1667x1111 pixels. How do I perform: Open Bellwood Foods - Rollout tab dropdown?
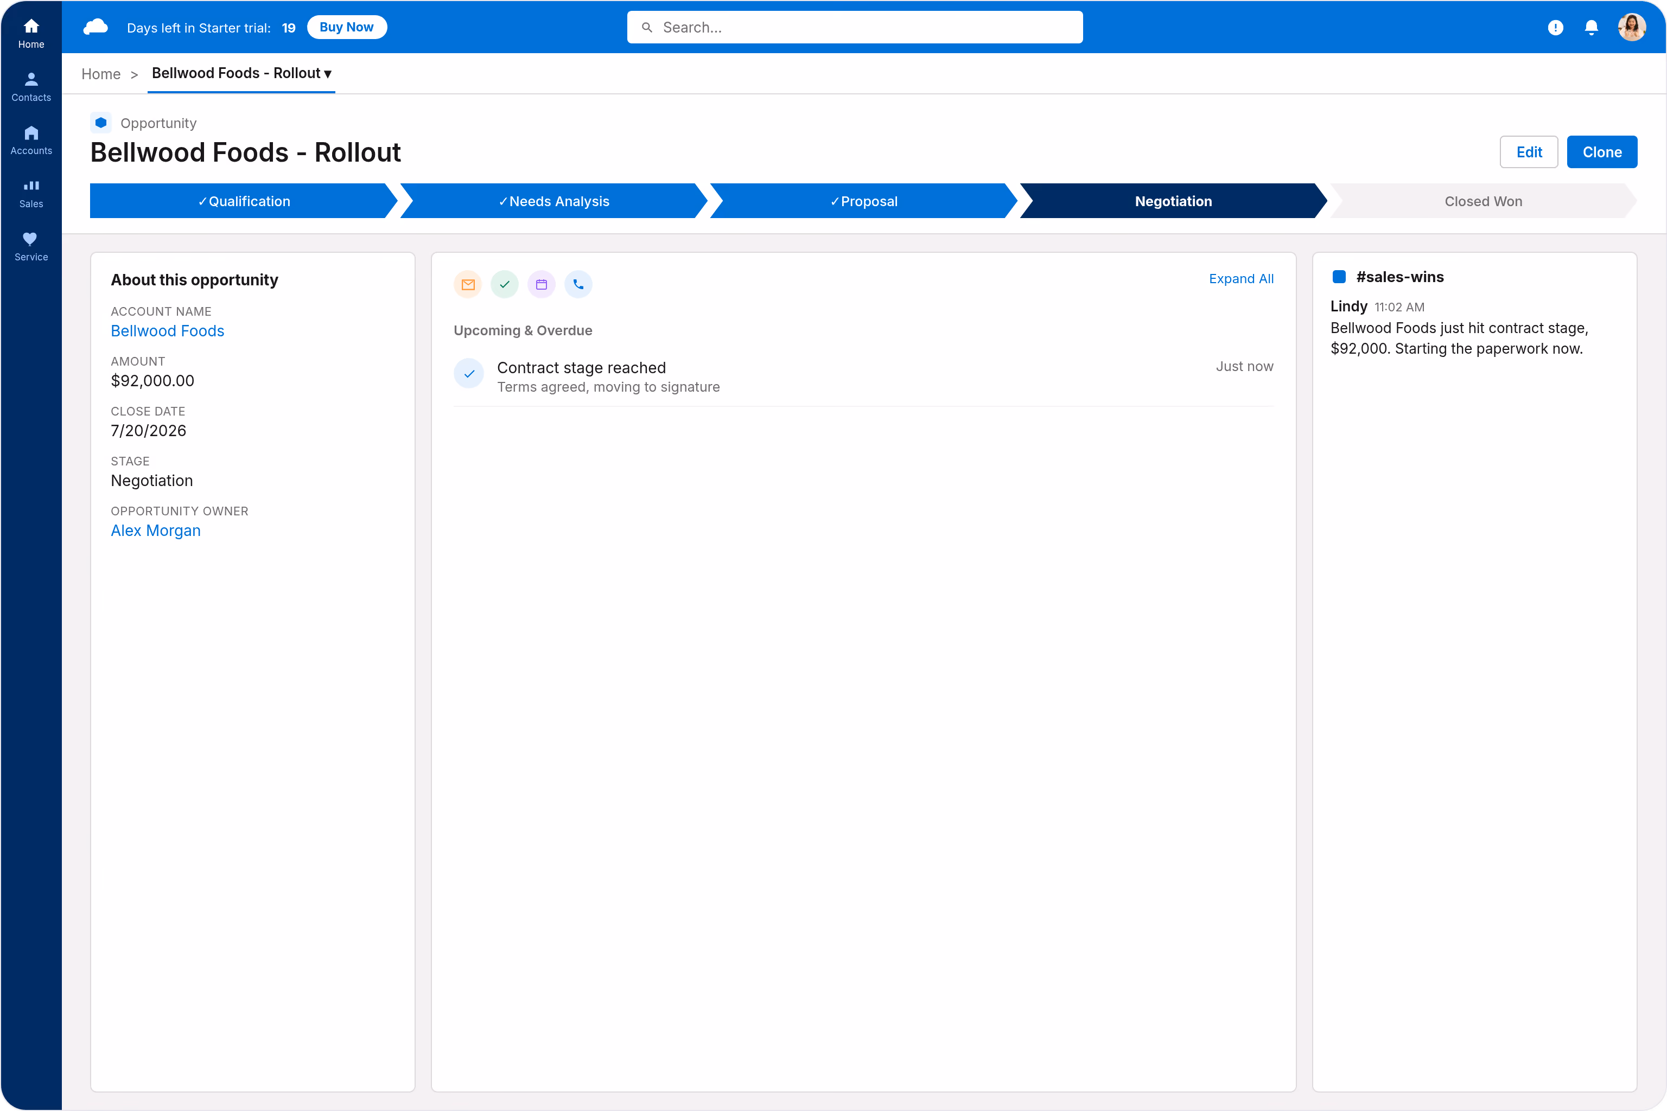tap(327, 74)
